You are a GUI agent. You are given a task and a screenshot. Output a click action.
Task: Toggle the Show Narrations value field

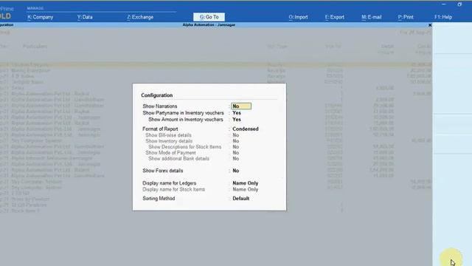pyautogui.click(x=241, y=106)
